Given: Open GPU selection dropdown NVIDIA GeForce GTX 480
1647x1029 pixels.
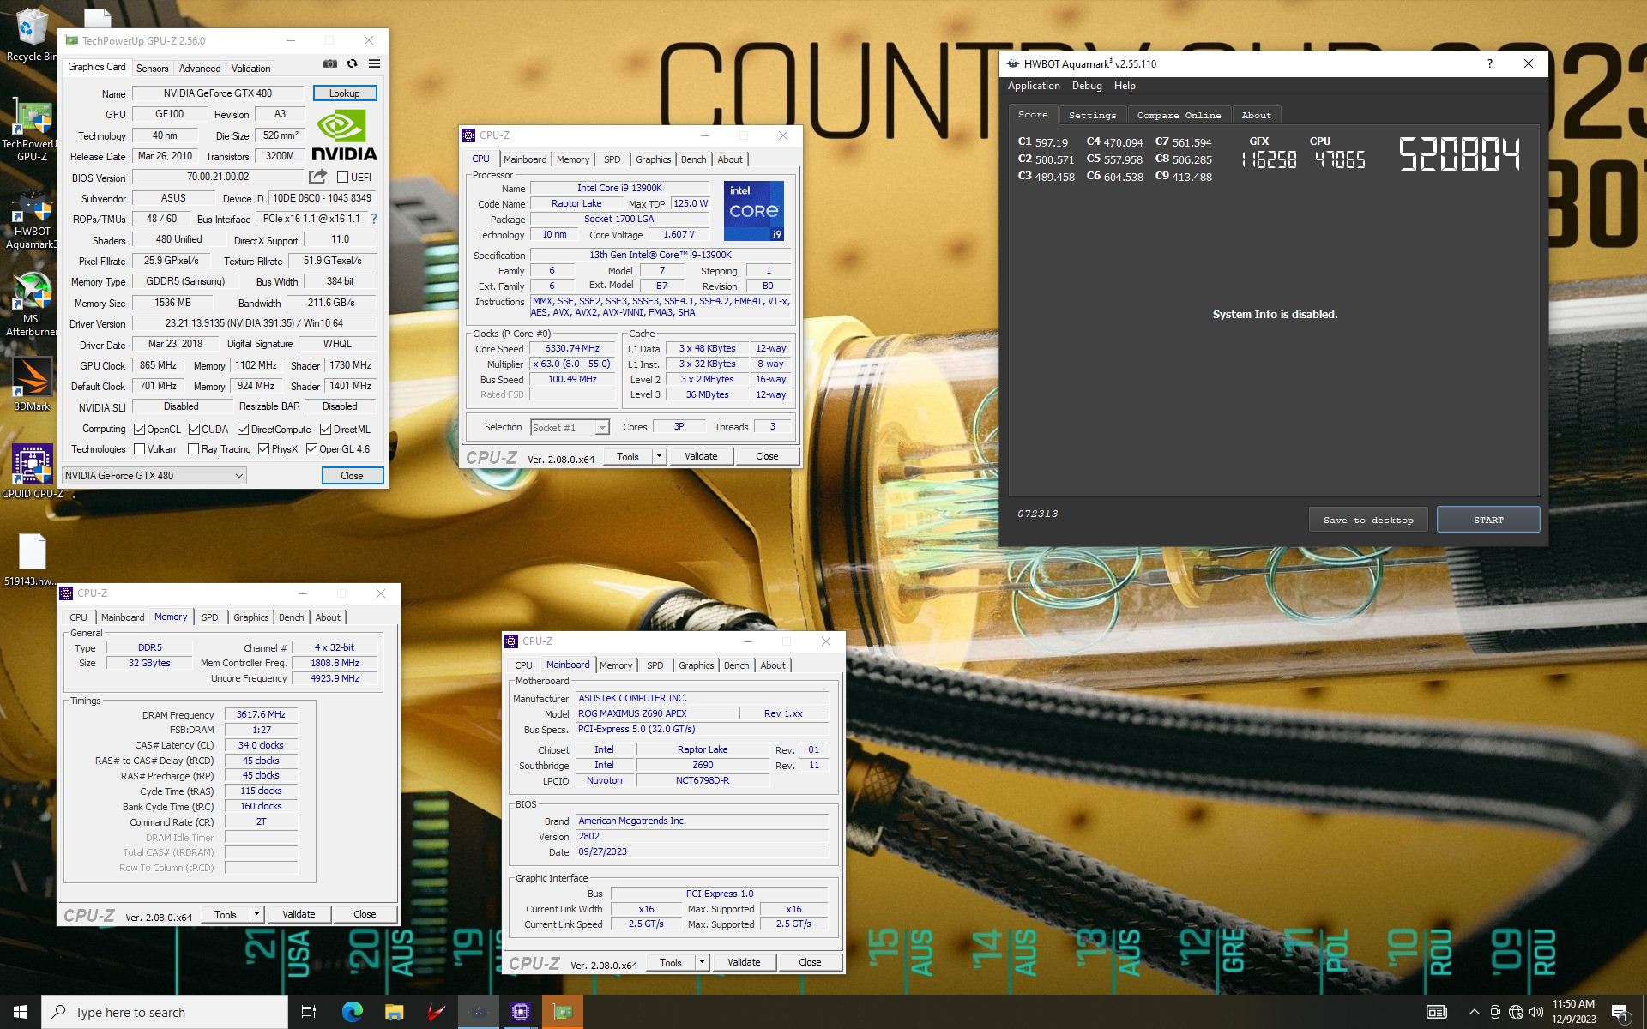Looking at the screenshot, I should [154, 476].
